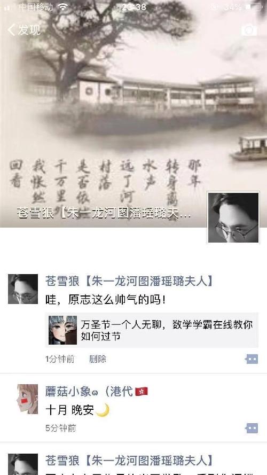Open 苍雪狼's avatar on the first post
Screen dimensions: 267x475
coord(23,289)
